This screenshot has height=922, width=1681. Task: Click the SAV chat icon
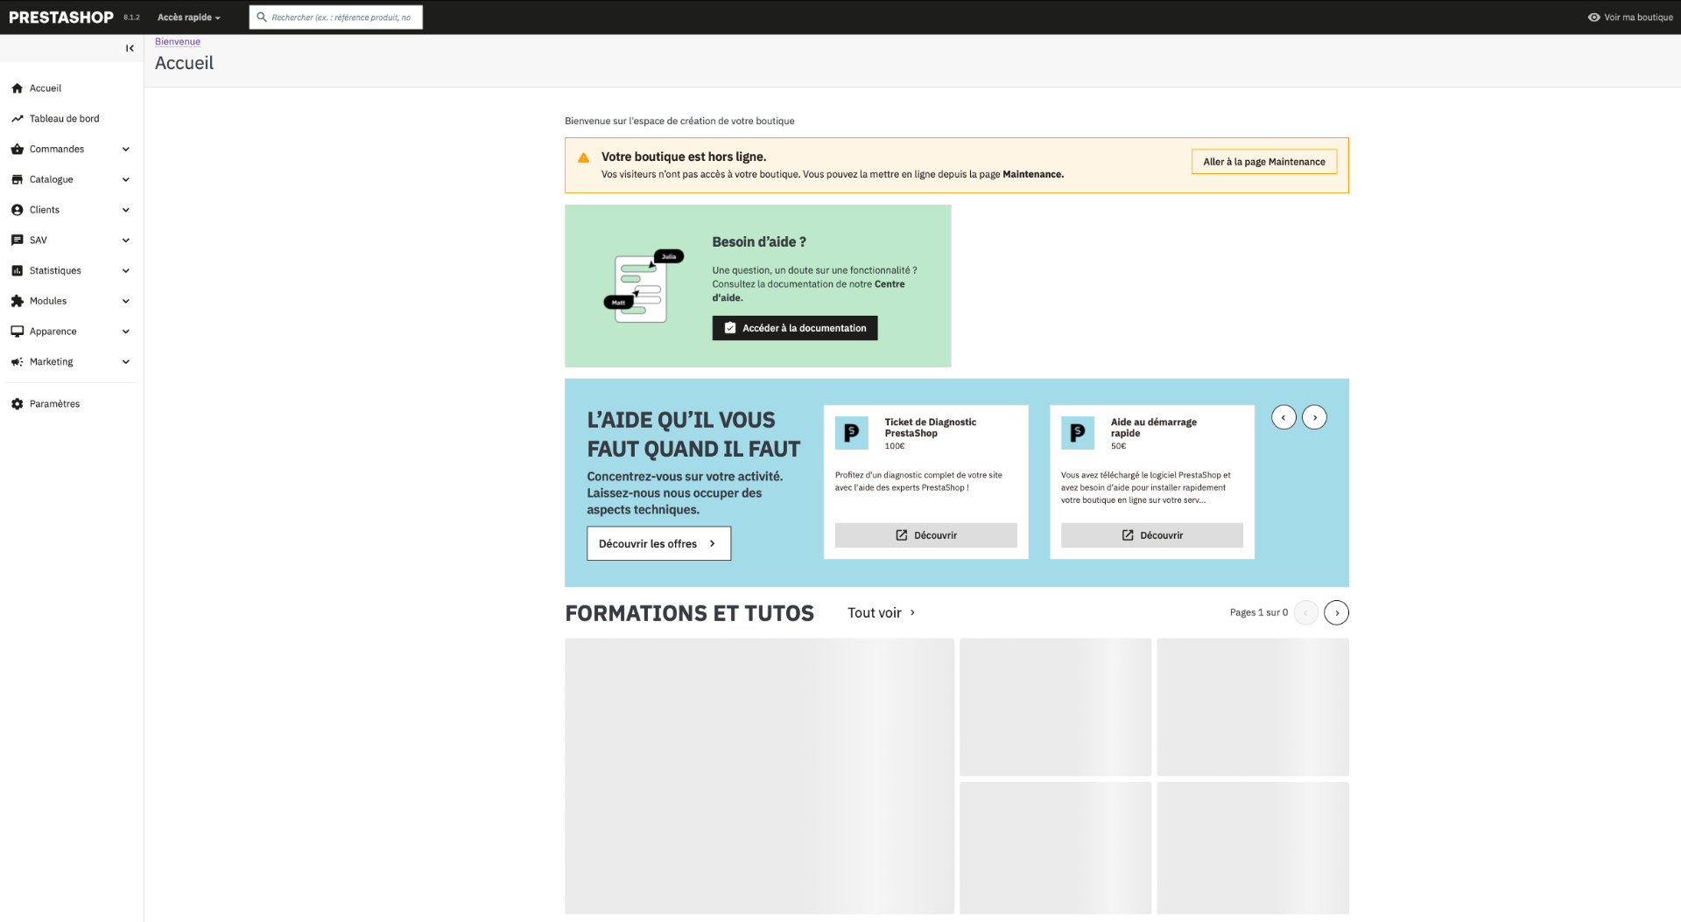pos(18,241)
